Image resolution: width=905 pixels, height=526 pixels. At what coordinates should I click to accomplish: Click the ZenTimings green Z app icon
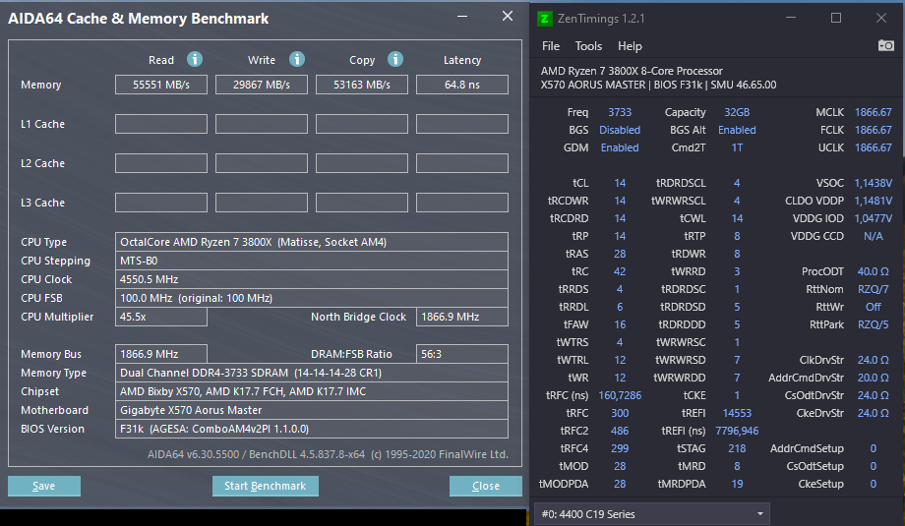coord(544,19)
